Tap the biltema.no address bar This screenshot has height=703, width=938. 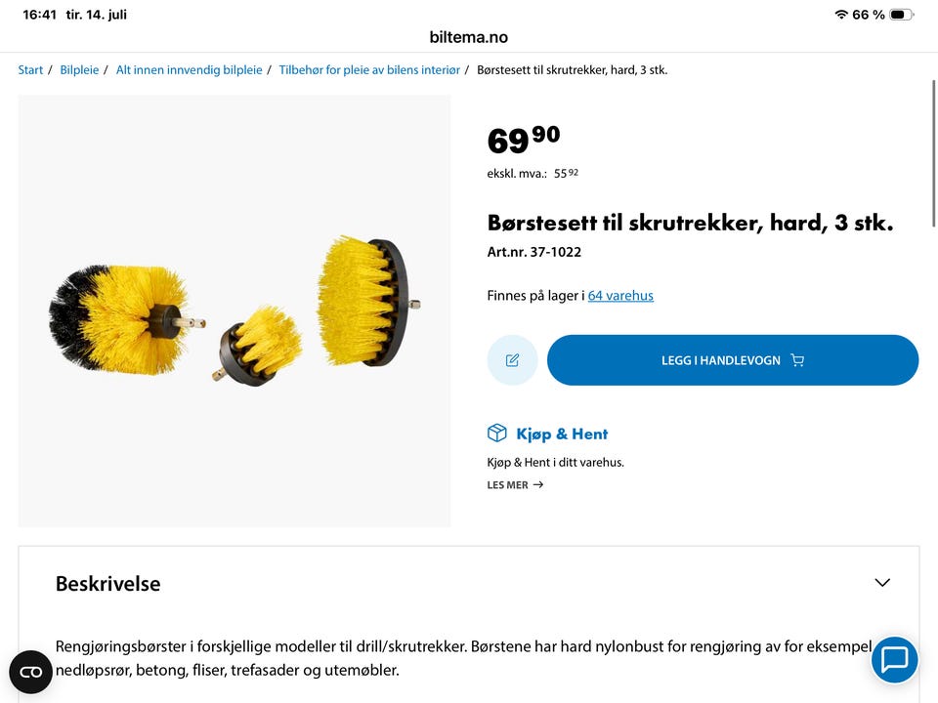point(468,37)
